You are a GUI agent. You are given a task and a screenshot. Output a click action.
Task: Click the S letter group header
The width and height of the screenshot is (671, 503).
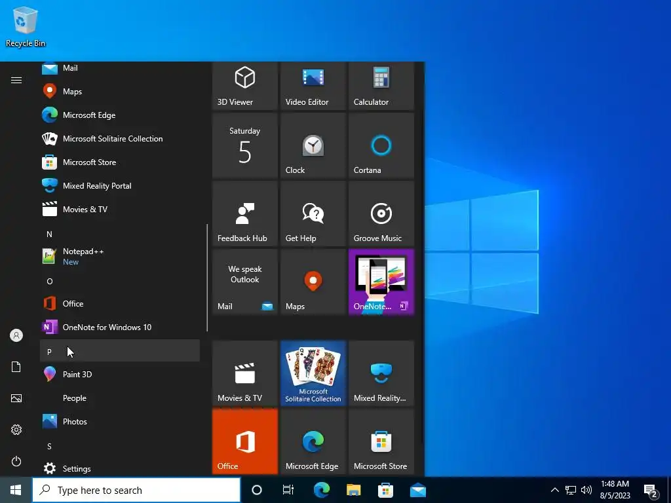point(120,446)
